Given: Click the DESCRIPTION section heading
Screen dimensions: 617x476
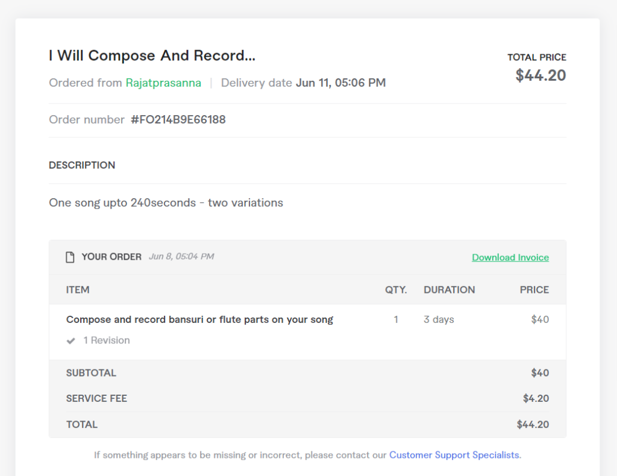Looking at the screenshot, I should [x=82, y=165].
